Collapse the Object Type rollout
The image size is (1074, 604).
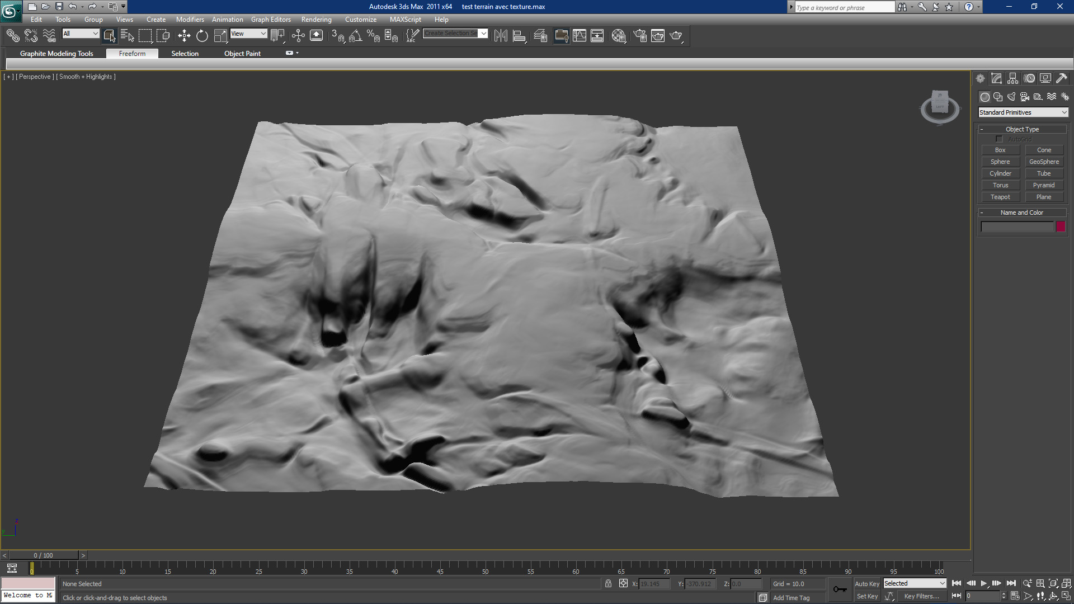(983, 129)
